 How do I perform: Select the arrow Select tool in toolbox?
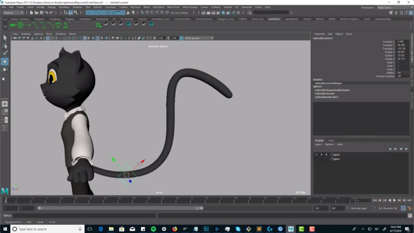(5, 38)
